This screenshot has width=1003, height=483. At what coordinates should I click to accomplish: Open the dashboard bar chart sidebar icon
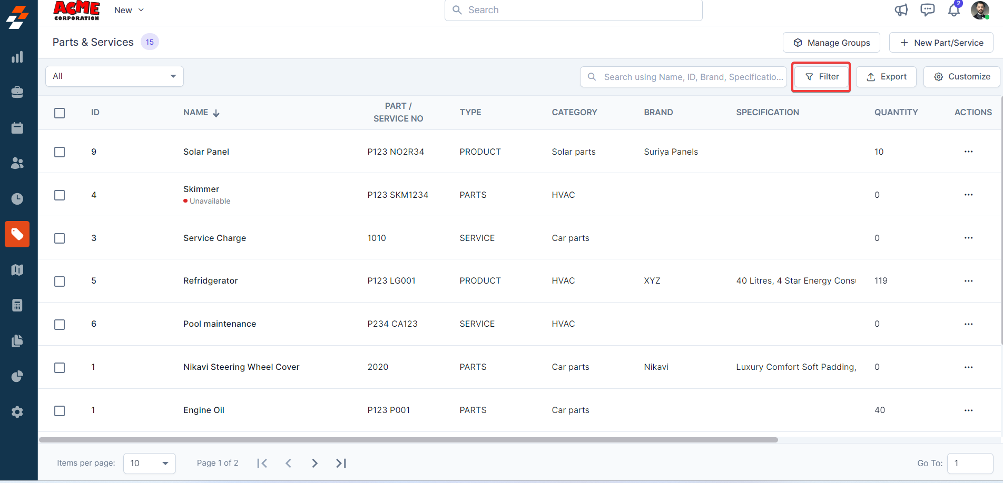[x=17, y=57]
